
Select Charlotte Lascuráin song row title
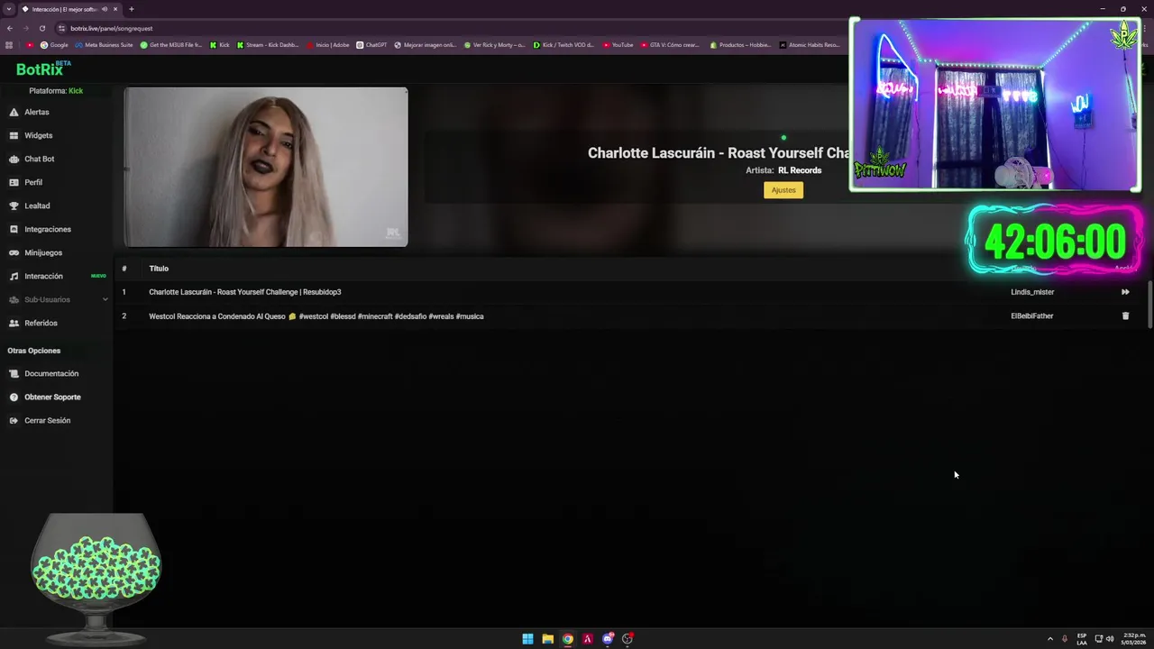click(245, 292)
